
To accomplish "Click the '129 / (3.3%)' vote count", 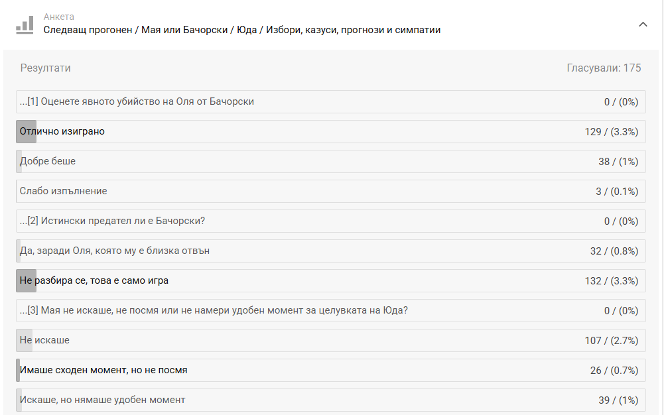I will 611,132.
